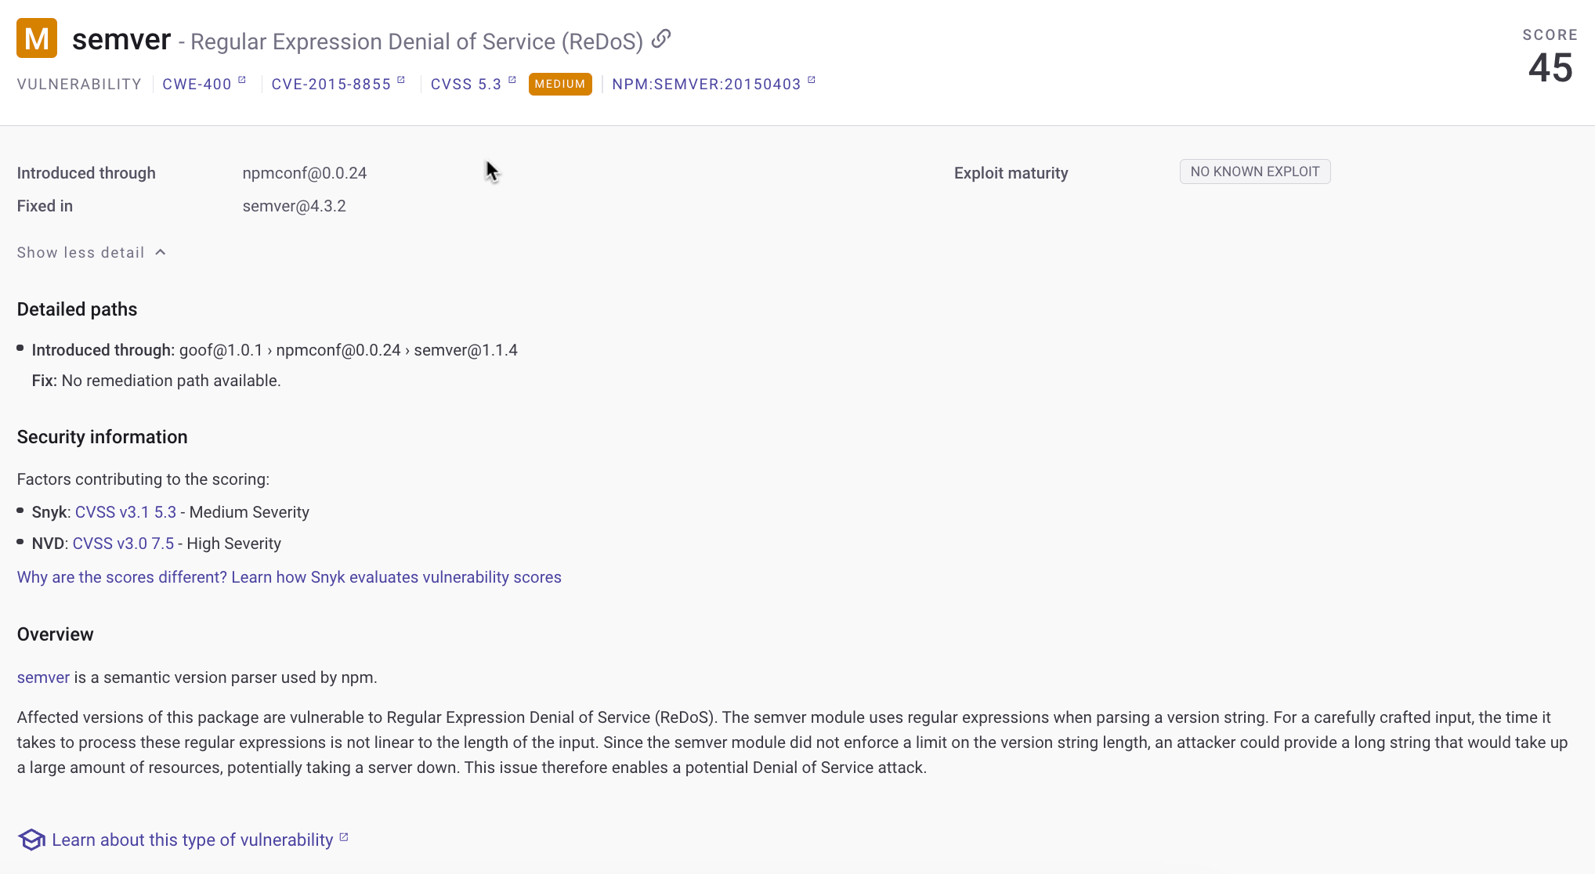Open the semver package link in Overview

coord(43,677)
